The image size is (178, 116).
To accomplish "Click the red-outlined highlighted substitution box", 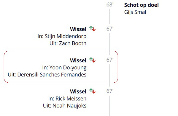I will tap(61, 67).
